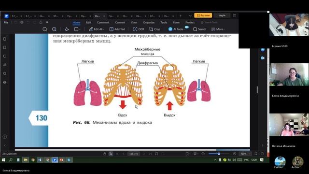Click the rotate page icon in status bar
The image size is (309, 174).
[156, 154]
